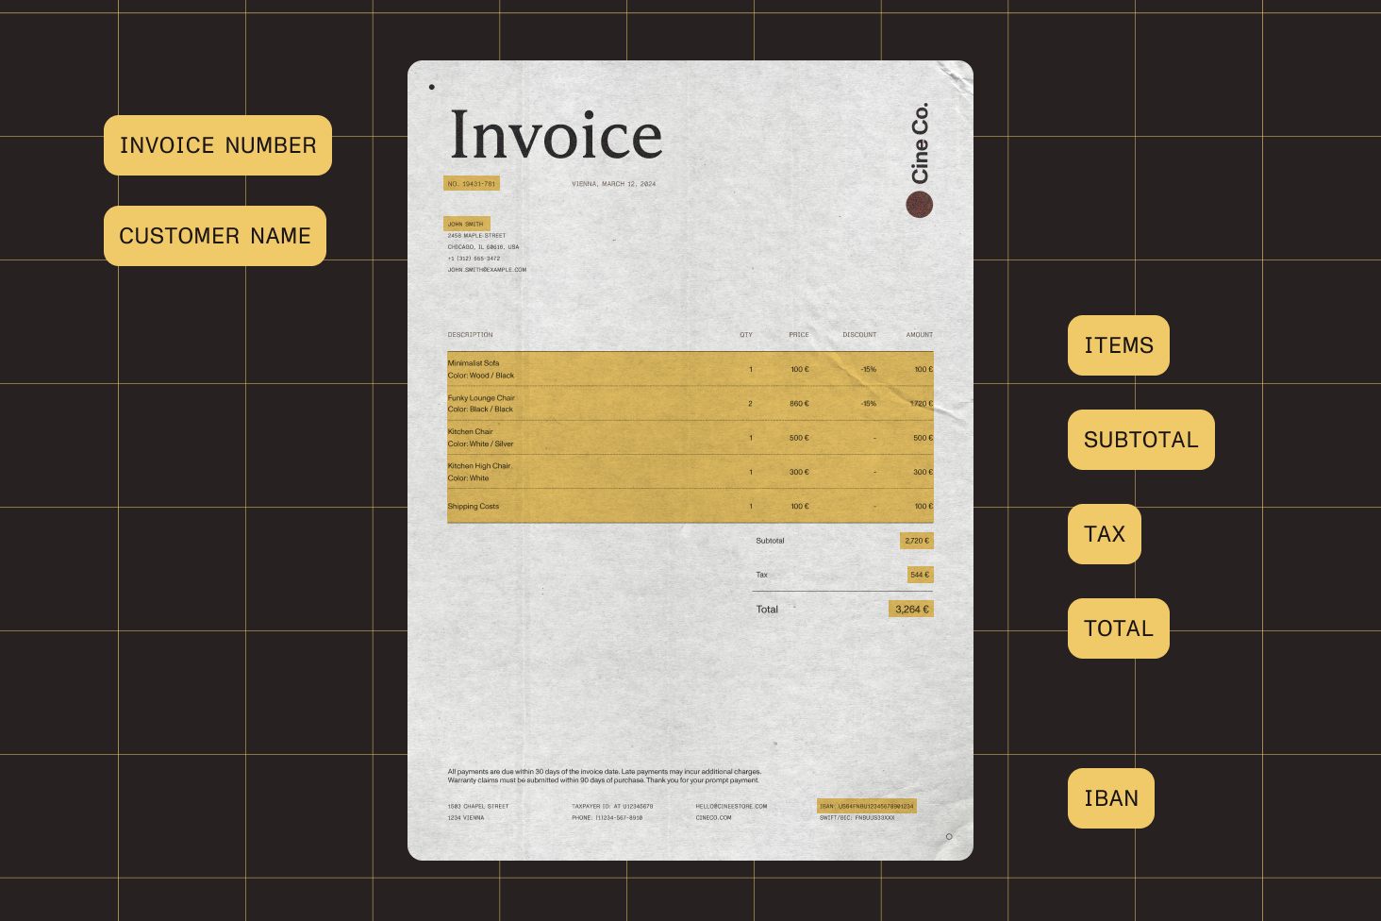Click the small black dot in the invoice corner

[x=432, y=87]
